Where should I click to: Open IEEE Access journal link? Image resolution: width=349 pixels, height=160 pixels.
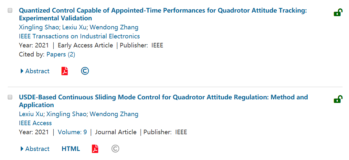pos(35,123)
